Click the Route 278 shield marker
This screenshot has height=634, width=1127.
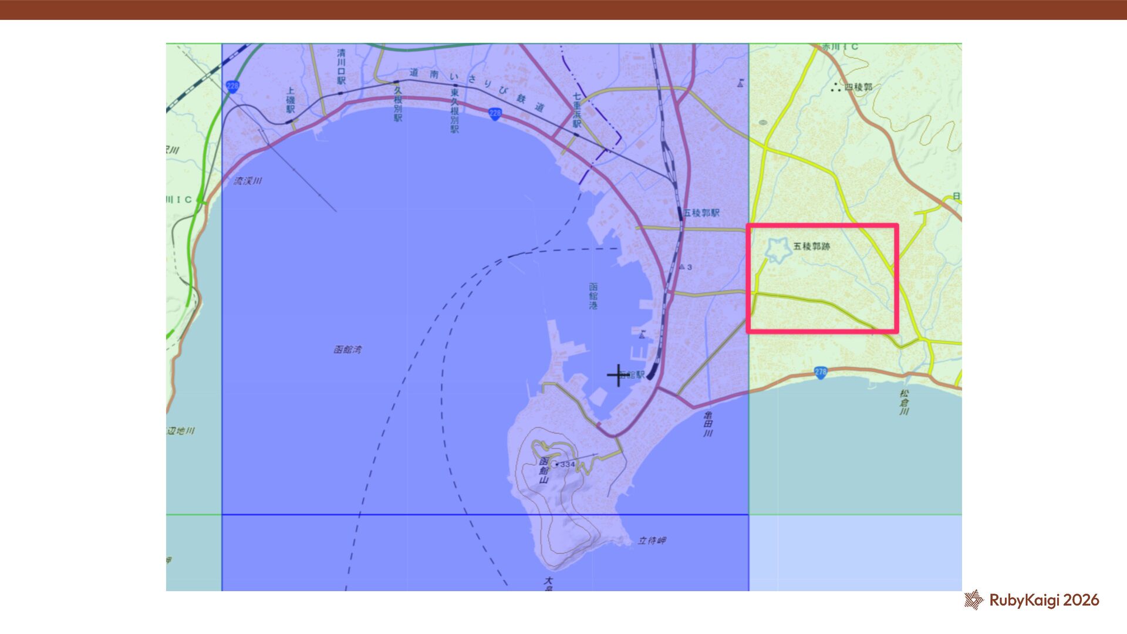click(x=821, y=372)
